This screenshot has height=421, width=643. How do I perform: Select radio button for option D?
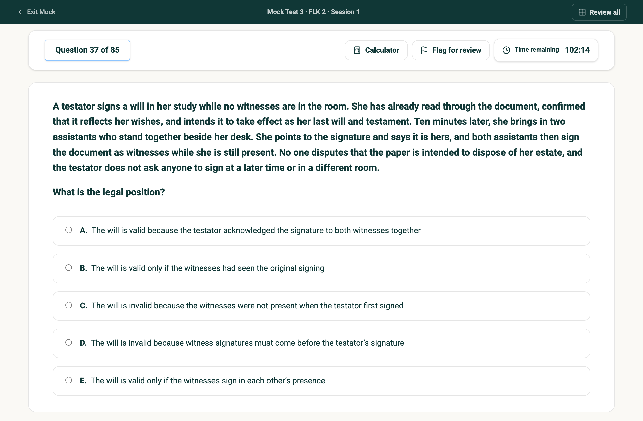point(69,342)
